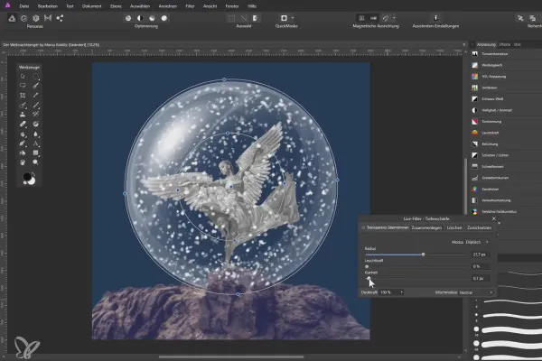Open the Ebene menu
542x361 pixels.
(116, 6)
